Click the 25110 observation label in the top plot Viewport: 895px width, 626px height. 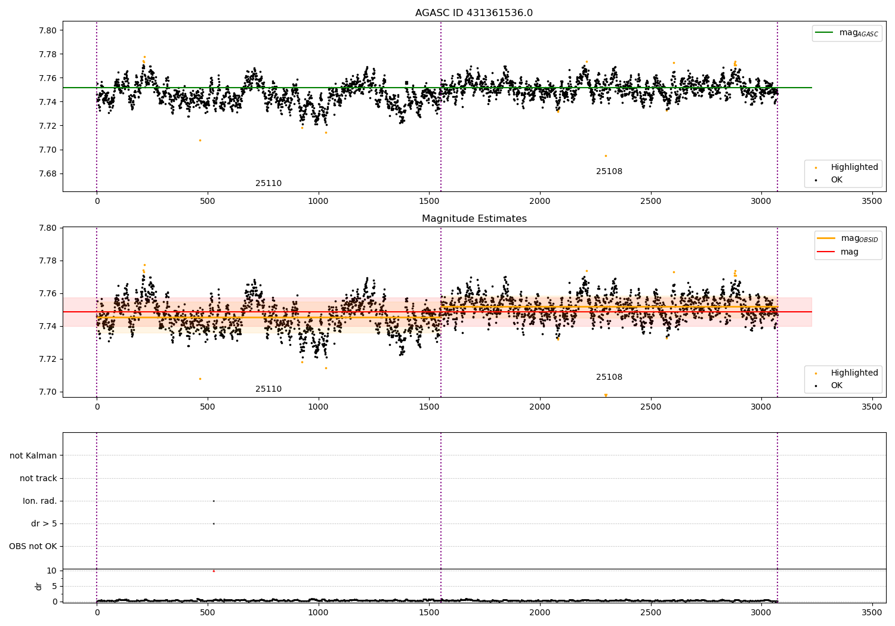pyautogui.click(x=268, y=184)
